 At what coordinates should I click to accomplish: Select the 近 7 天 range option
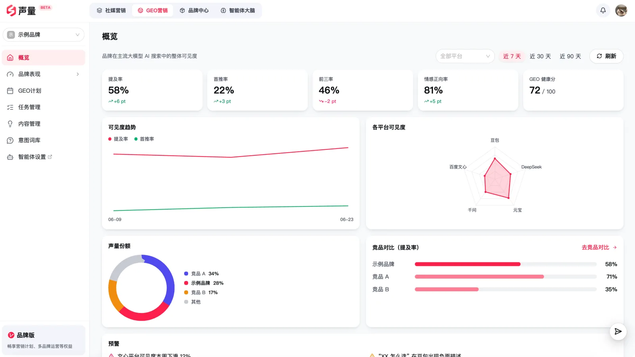pos(512,56)
